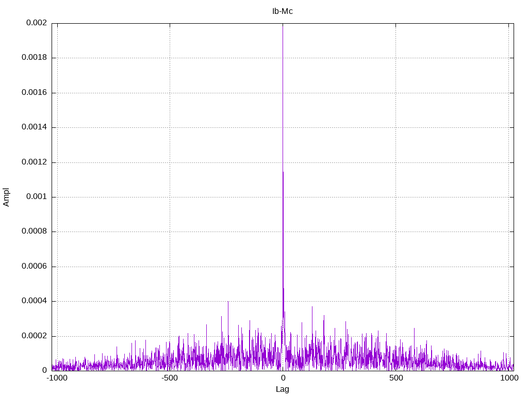Click the 0.0004 peak left of center

(x=228, y=303)
